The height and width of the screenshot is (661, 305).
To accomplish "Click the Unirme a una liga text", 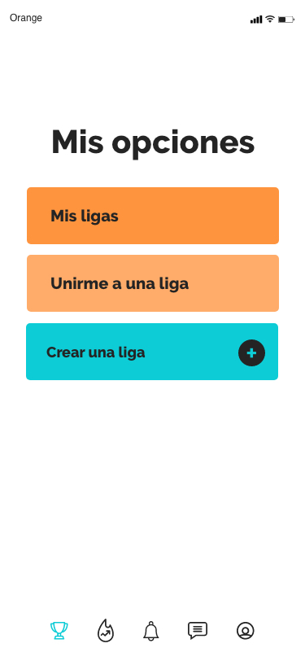I will [120, 284].
